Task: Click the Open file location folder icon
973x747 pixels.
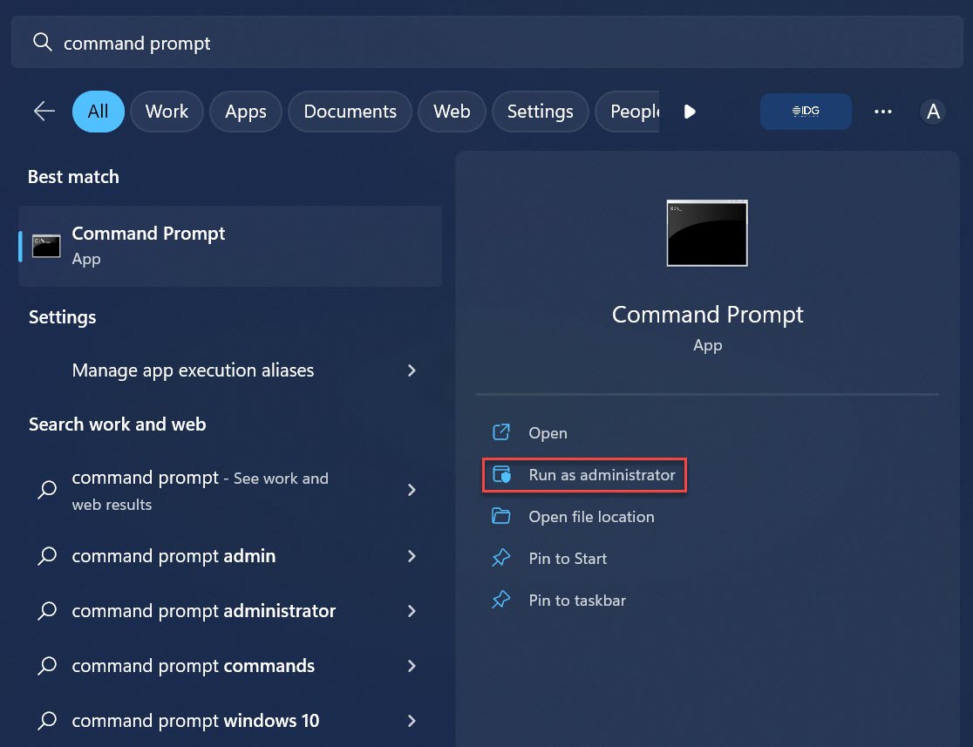Action: pos(501,517)
